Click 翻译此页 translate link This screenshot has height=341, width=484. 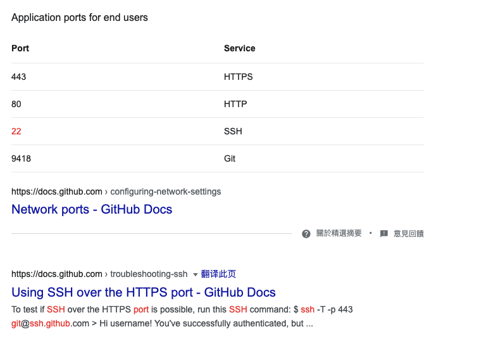click(x=218, y=274)
